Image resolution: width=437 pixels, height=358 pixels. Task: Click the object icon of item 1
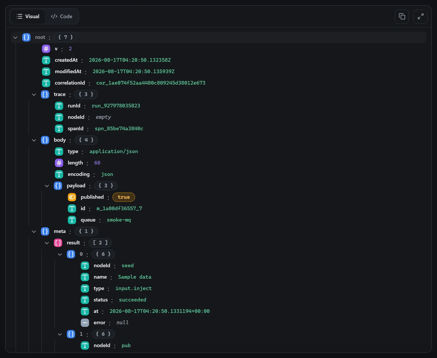[x=71, y=334]
